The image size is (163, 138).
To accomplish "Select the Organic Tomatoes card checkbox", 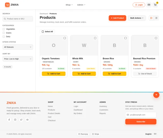I will pos(65,38).
